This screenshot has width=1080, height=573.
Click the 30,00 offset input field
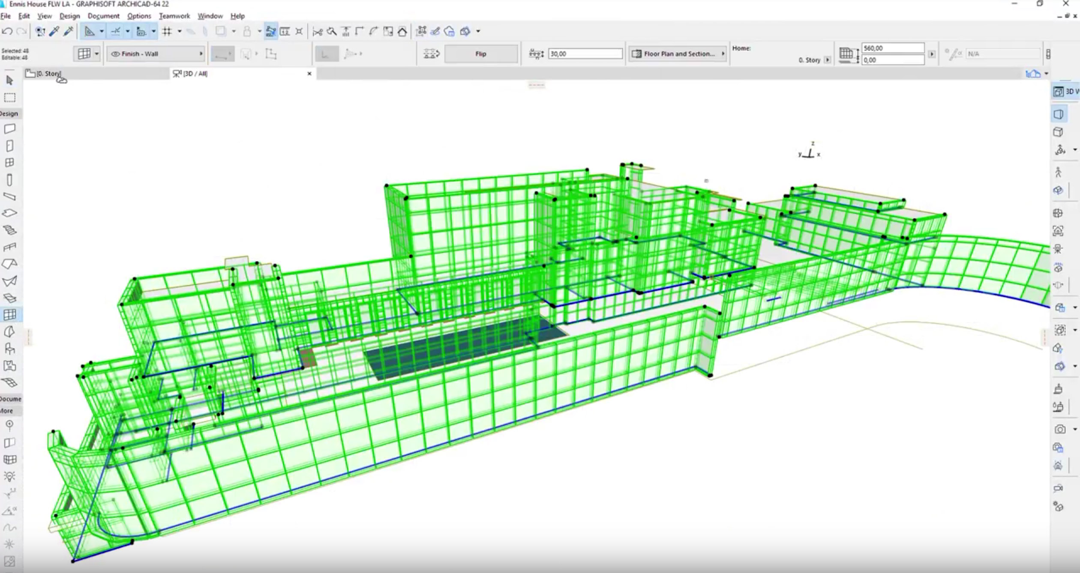(x=585, y=54)
